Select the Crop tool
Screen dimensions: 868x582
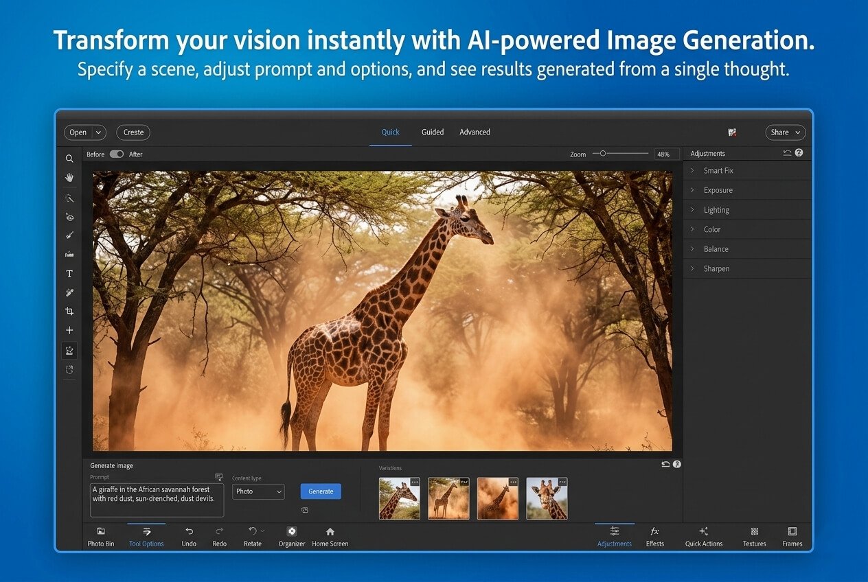(69, 310)
